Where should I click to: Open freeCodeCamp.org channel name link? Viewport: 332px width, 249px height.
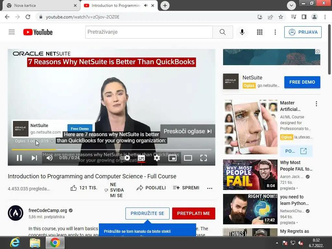(x=48, y=210)
